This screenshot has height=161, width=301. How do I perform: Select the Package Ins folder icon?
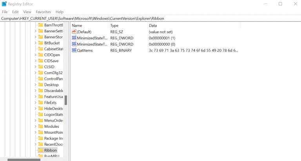40,138
